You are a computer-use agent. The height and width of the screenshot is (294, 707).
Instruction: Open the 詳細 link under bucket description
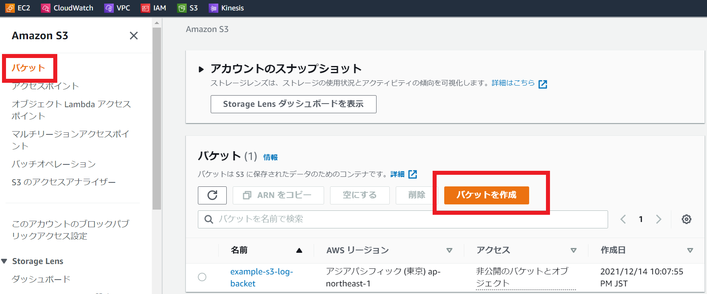[x=397, y=174]
